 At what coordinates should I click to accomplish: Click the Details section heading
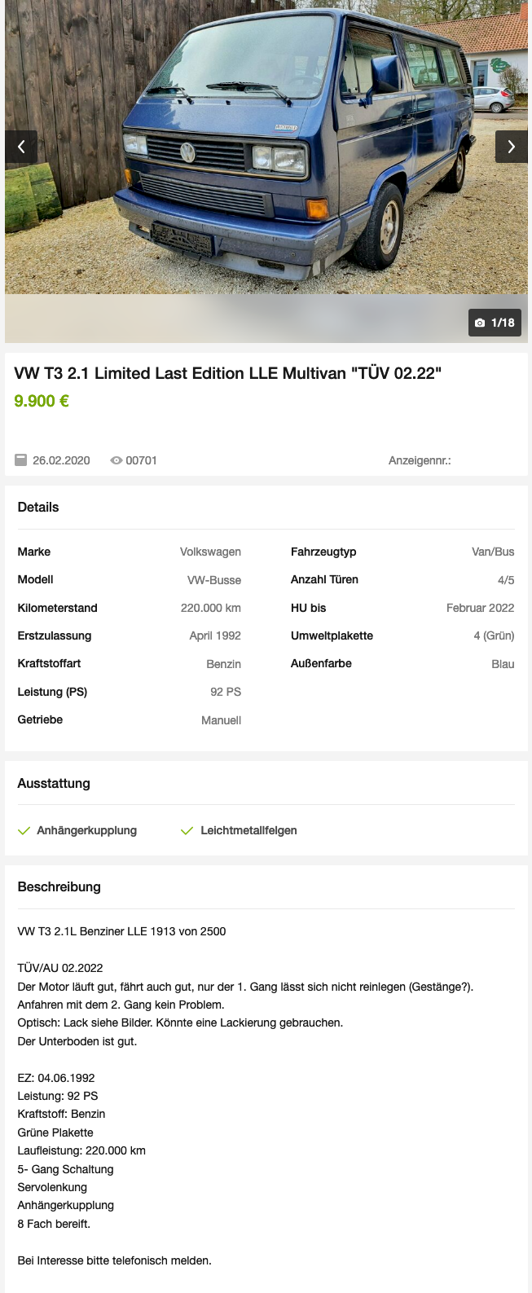(x=38, y=507)
